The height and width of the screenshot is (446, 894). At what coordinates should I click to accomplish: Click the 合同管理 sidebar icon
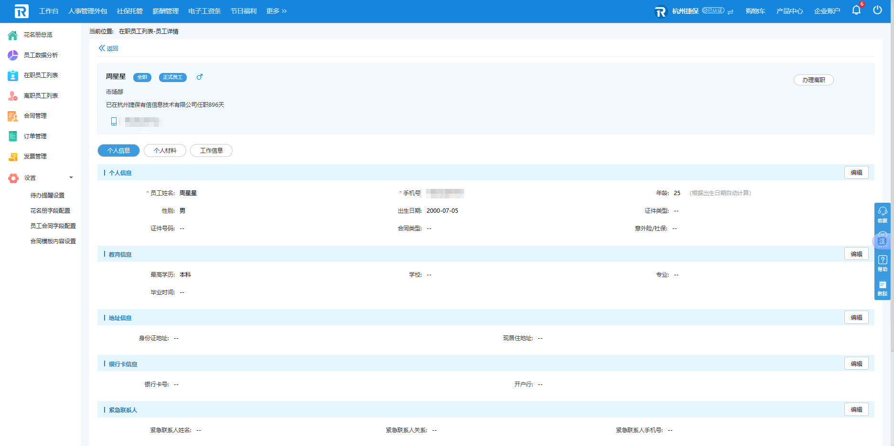point(13,116)
